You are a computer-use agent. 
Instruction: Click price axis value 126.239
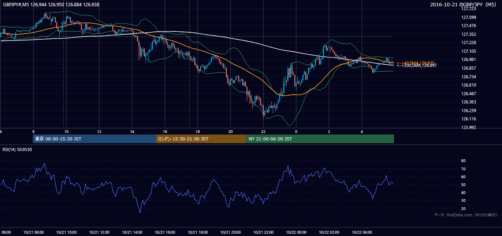(469, 111)
